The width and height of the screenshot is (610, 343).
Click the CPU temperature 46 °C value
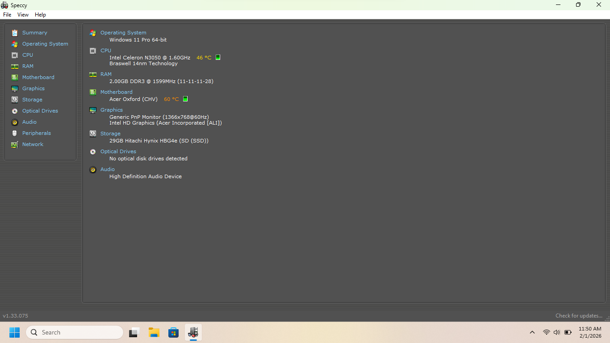(x=204, y=58)
